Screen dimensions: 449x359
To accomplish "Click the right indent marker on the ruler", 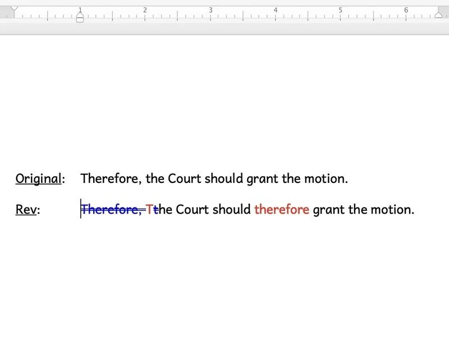I will (438, 15).
